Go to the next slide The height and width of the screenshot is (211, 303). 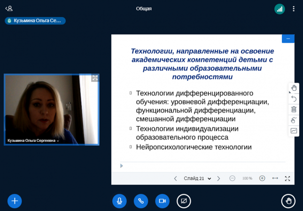(218, 179)
